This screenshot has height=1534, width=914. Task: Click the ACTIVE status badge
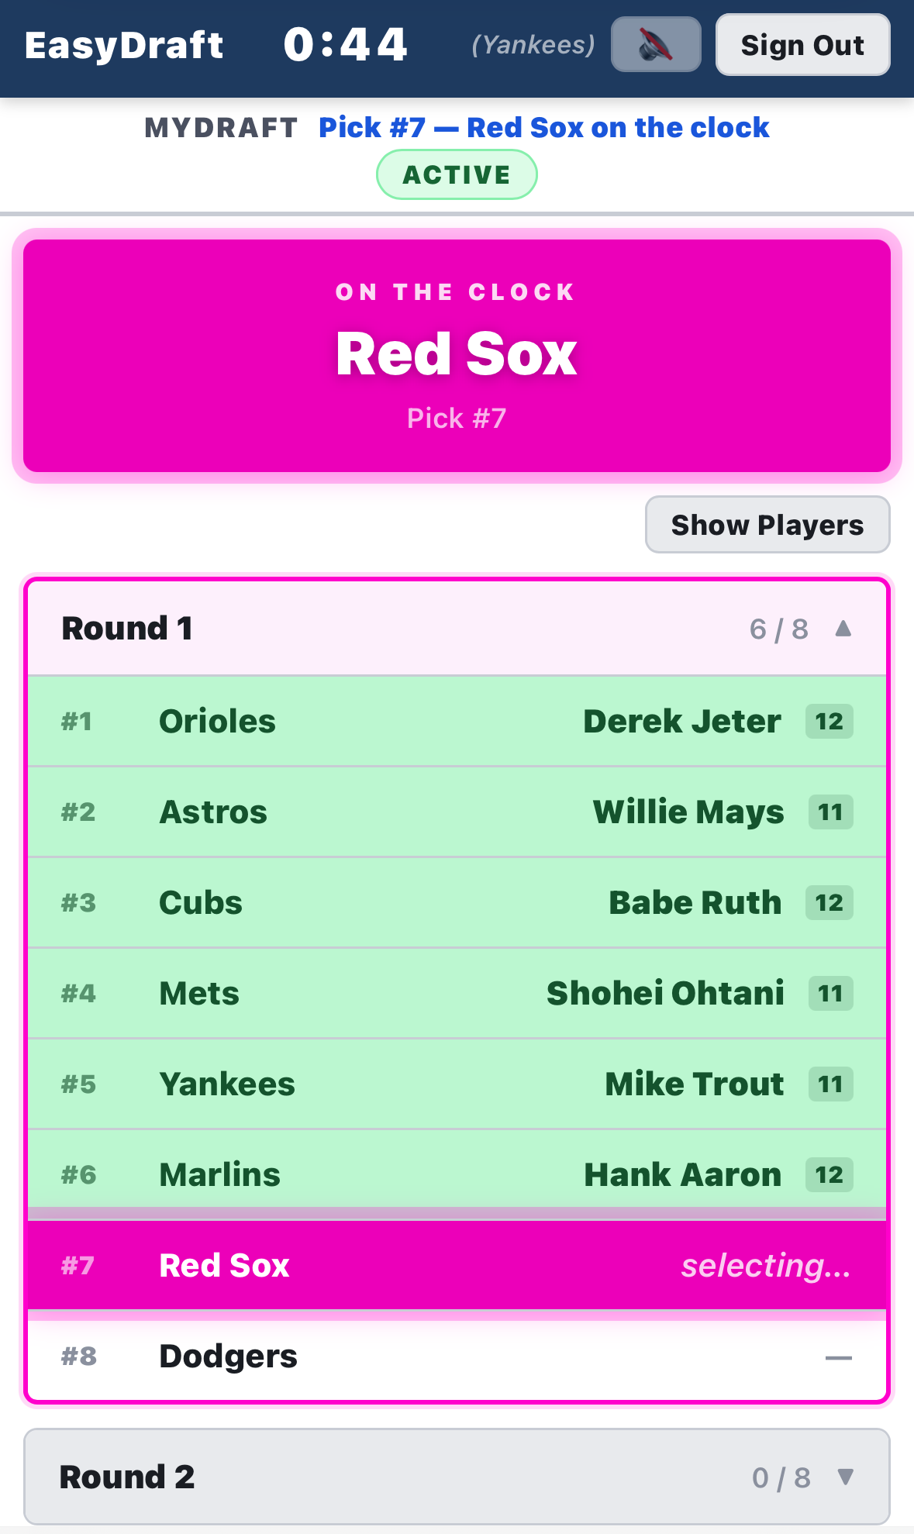click(x=456, y=174)
